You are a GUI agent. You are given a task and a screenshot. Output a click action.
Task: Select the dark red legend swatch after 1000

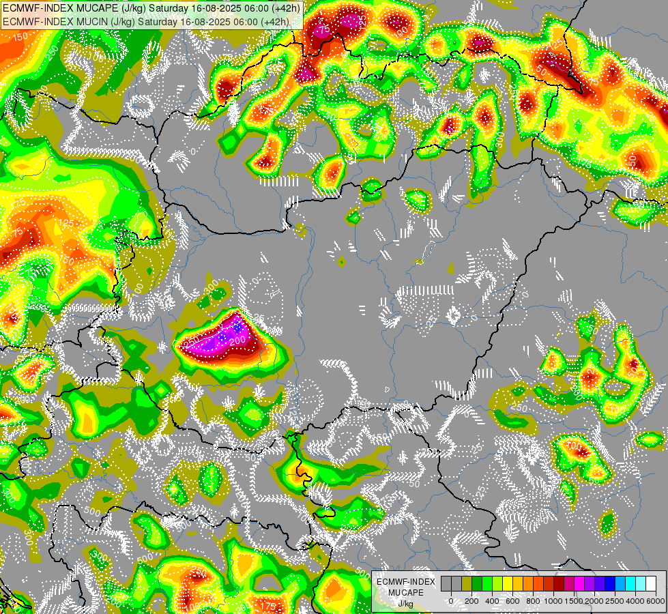(559, 583)
